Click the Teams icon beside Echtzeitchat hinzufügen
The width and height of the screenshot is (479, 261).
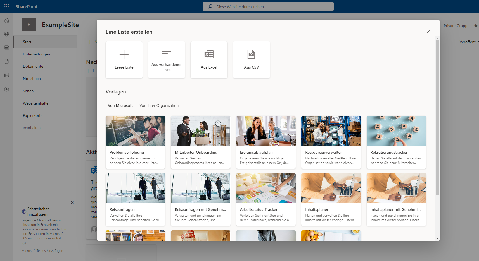(24, 212)
